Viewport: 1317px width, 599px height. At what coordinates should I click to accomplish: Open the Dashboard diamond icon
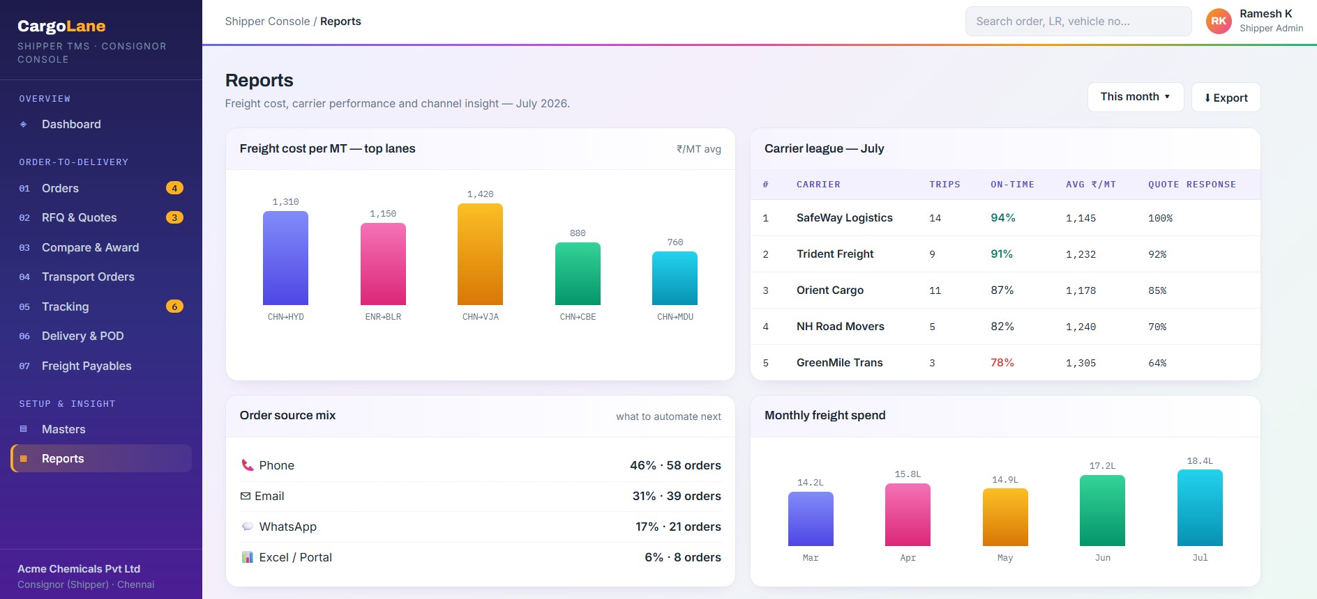(x=24, y=125)
